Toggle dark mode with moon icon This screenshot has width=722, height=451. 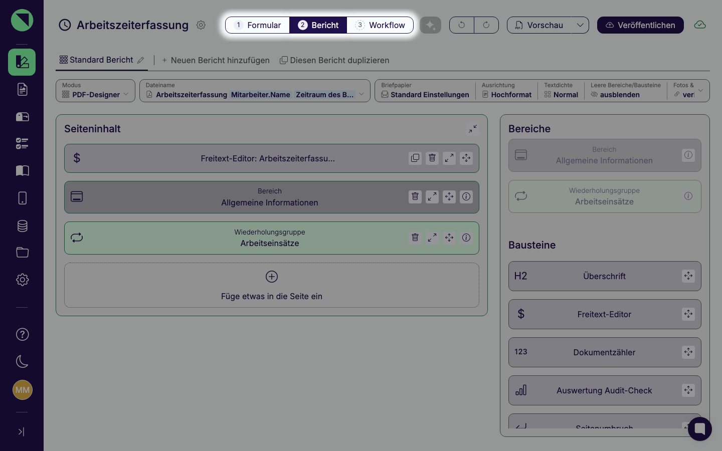point(22,361)
